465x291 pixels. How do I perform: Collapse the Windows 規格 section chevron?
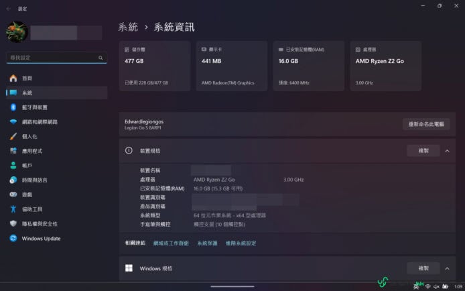447,268
